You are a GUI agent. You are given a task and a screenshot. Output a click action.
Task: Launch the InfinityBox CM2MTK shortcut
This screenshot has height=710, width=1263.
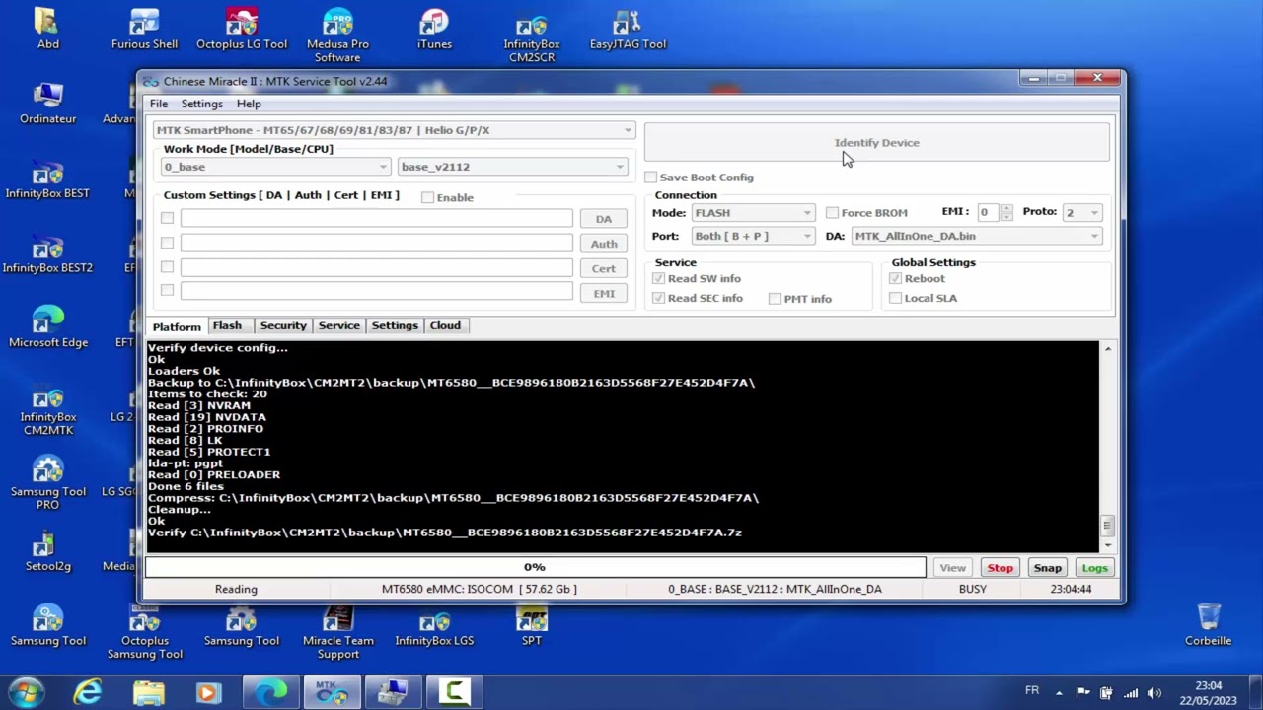pyautogui.click(x=47, y=408)
